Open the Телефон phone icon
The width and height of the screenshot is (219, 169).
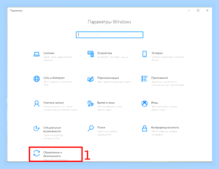[x=144, y=54]
